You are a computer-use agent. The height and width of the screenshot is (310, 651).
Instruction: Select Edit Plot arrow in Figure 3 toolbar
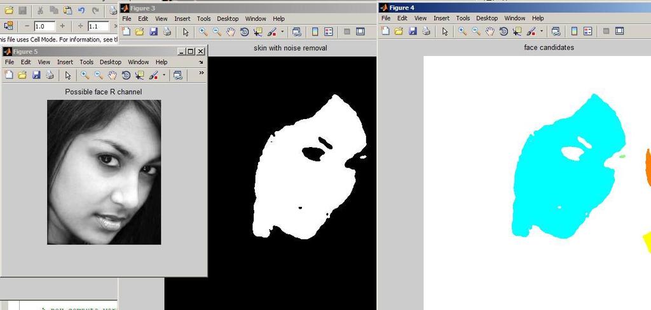pyautogui.click(x=186, y=32)
